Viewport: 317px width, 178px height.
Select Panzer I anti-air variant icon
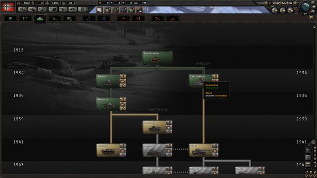[123, 86]
